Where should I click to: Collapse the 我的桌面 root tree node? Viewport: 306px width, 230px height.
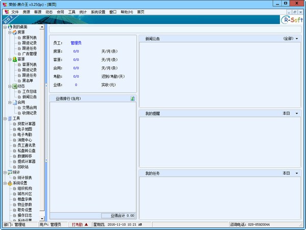pyautogui.click(x=4, y=27)
